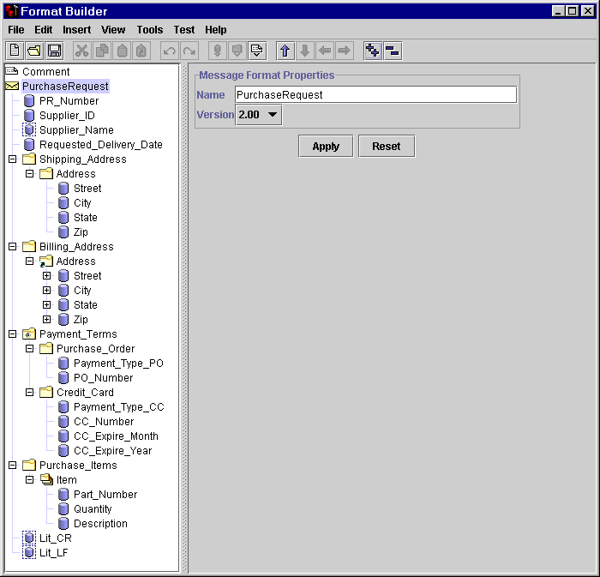Click the Lit_LF field icon
Image resolution: width=600 pixels, height=577 pixels.
(29, 552)
